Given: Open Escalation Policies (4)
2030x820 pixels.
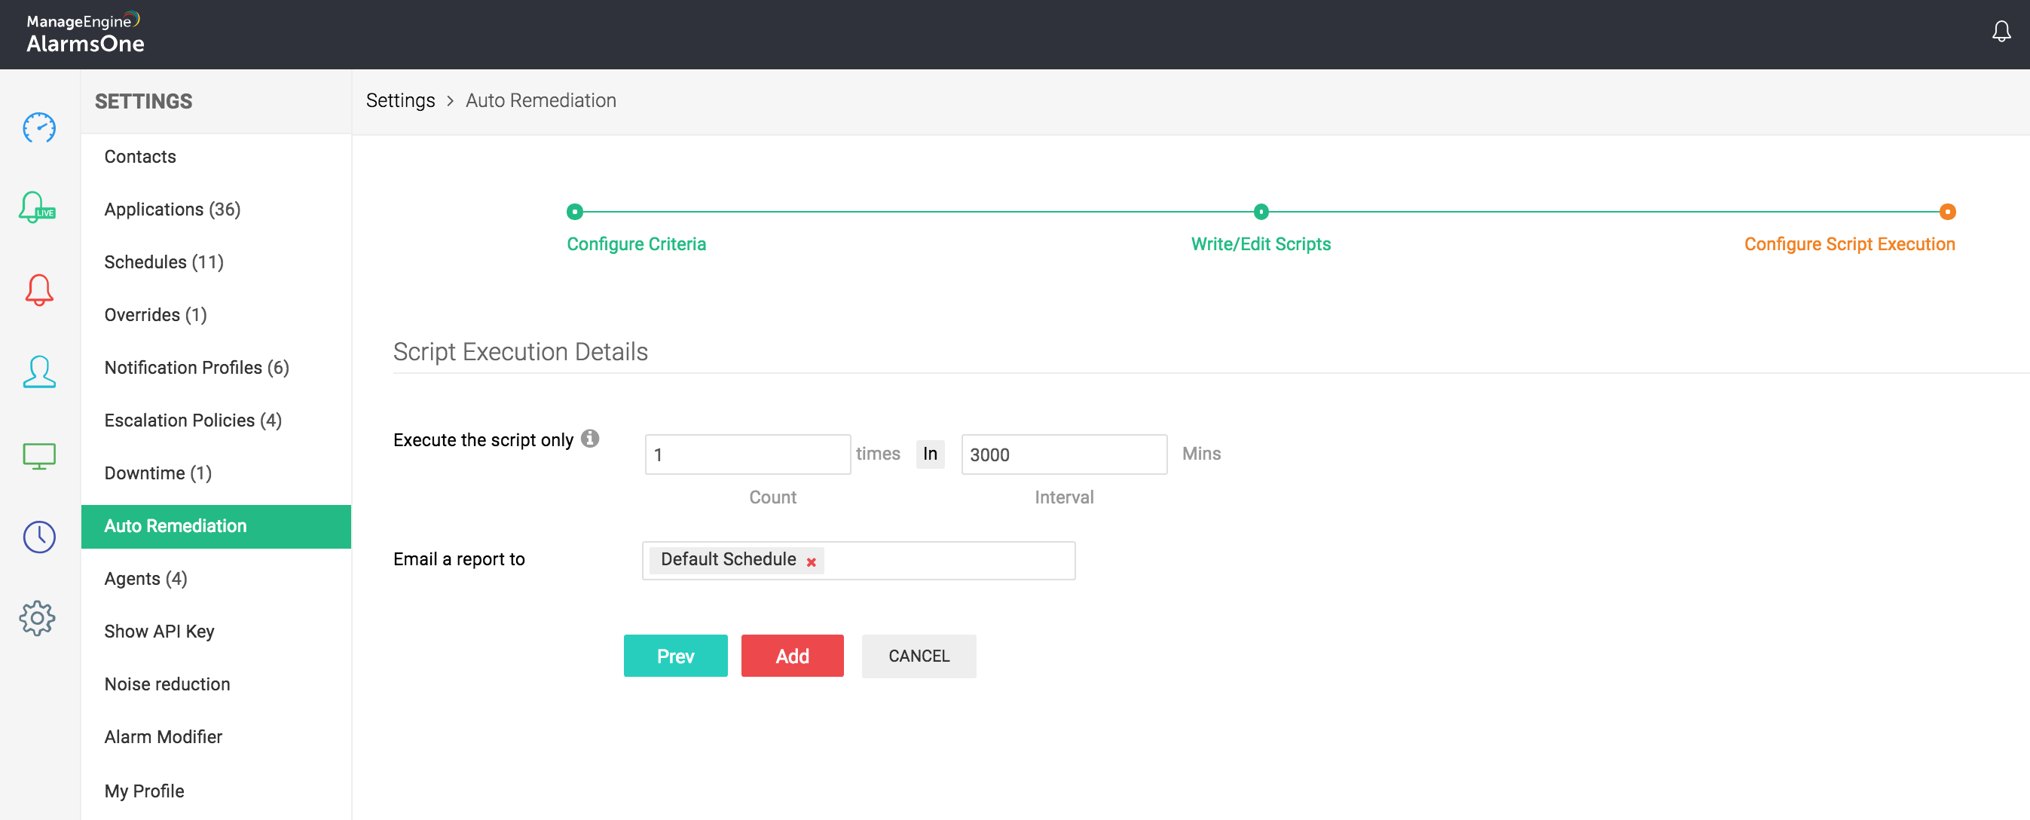Looking at the screenshot, I should [x=193, y=421].
